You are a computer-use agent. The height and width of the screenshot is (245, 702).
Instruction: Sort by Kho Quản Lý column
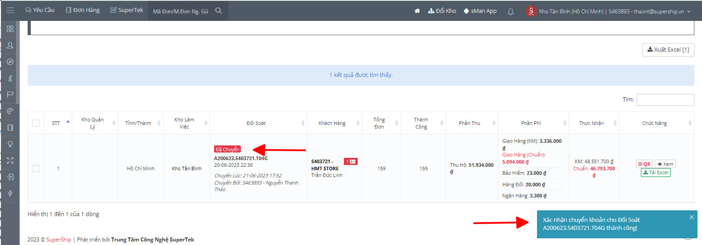(95, 123)
